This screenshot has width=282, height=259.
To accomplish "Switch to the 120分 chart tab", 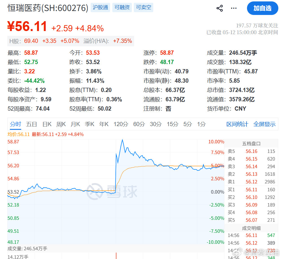I will [x=121, y=124].
